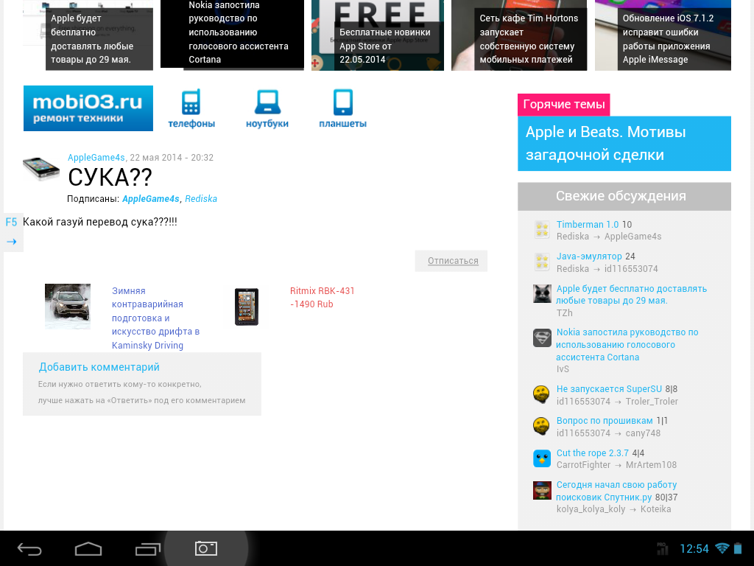Screen dimensions: 754x566
Task: Open top card Nokia Cortana guide
Action: point(232,35)
